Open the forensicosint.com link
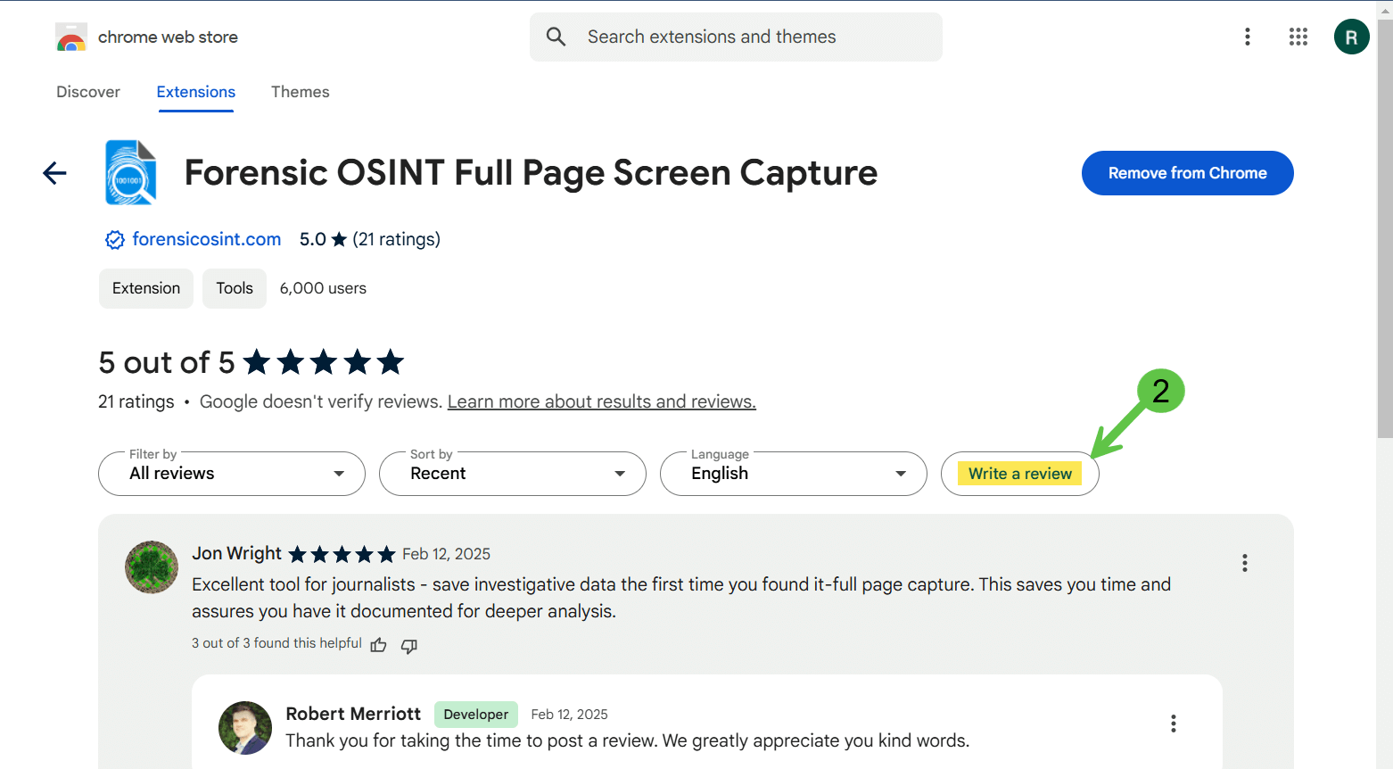1393x769 pixels. click(x=207, y=239)
